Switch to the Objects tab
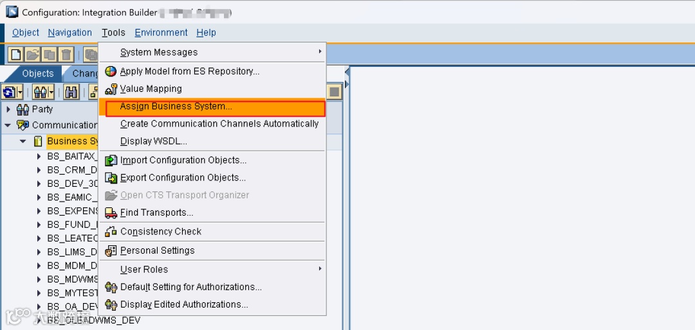This screenshot has height=330, width=695. [38, 73]
